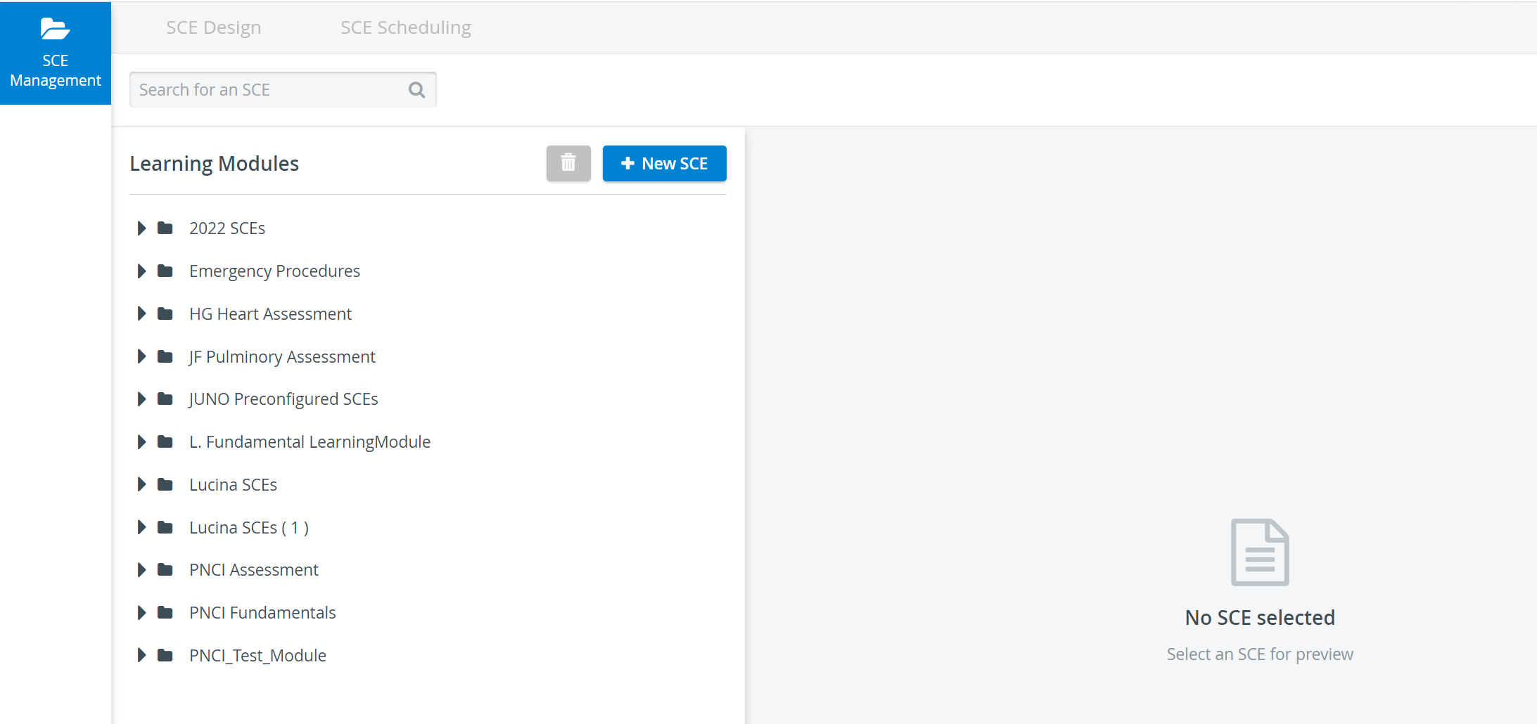Expand the JUNO Preconfigured SCEs folder
This screenshot has width=1537, height=724.
pos(141,399)
